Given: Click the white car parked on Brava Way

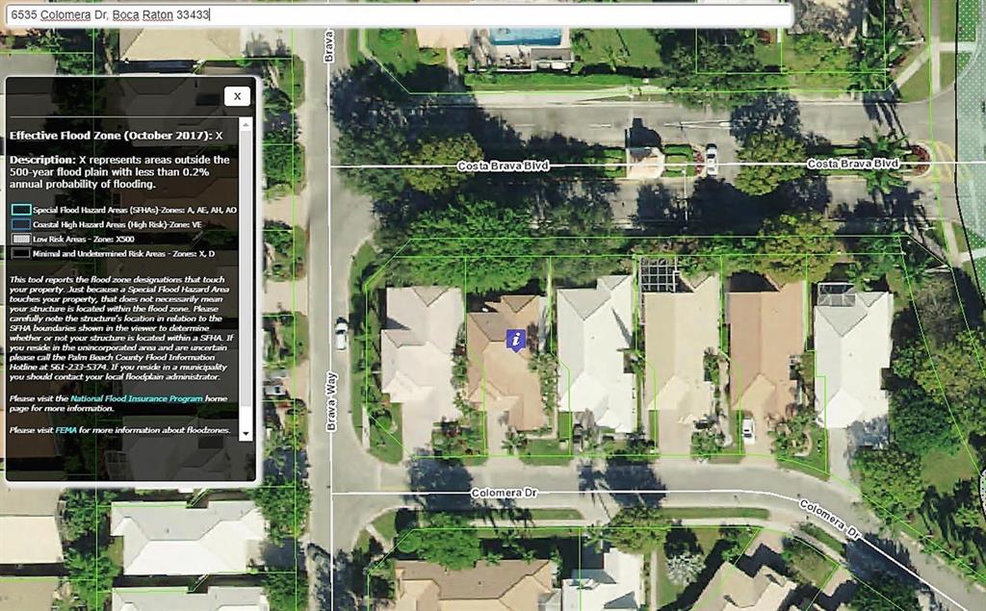Looking at the screenshot, I should (341, 334).
